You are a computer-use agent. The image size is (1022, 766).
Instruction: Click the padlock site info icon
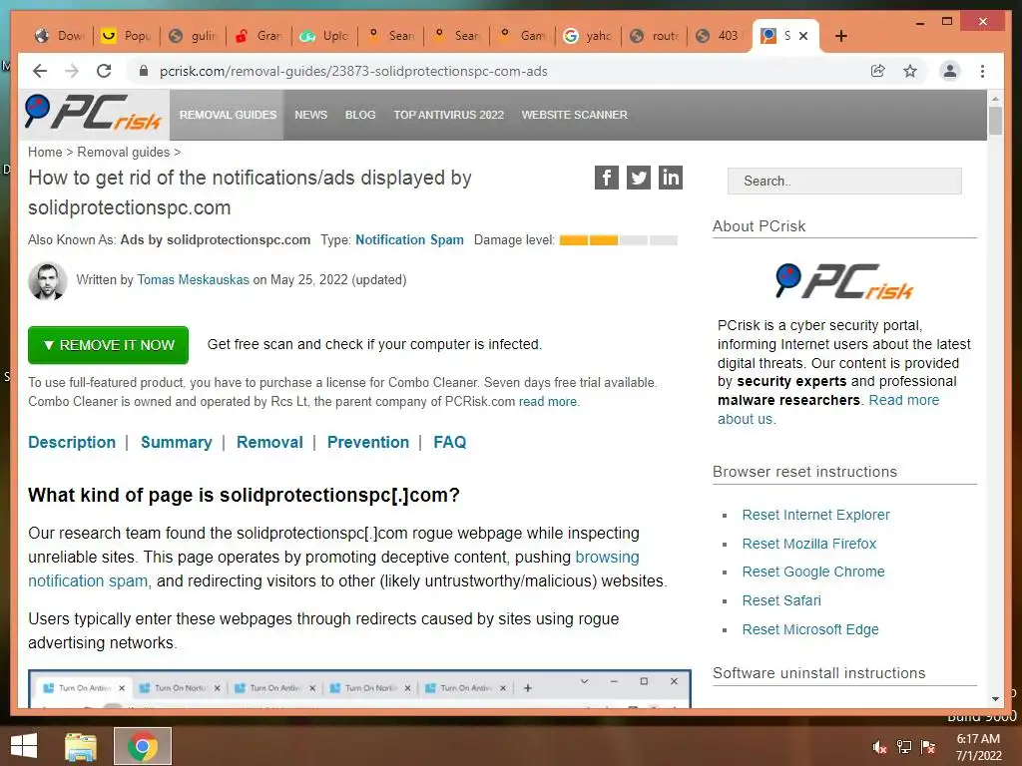pos(144,71)
